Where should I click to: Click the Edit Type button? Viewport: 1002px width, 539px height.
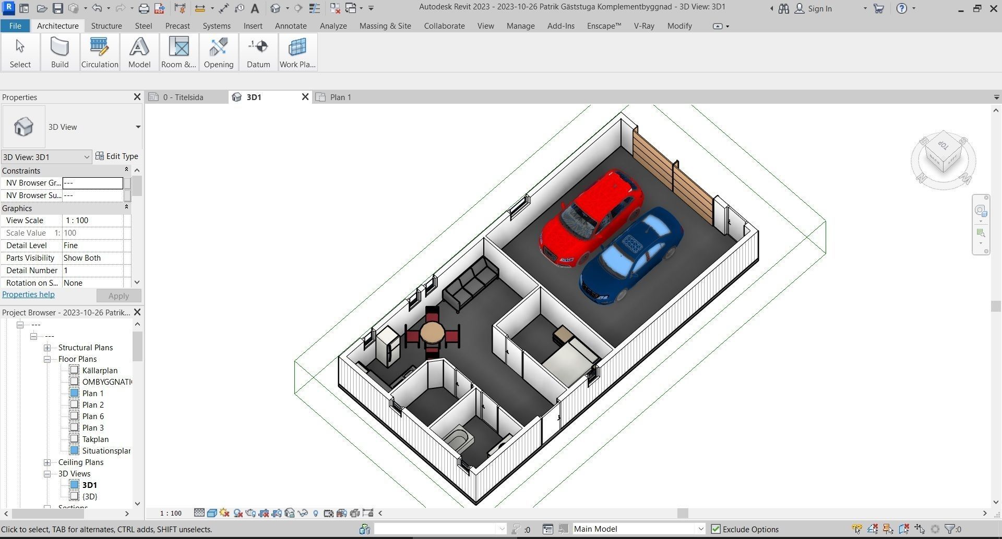117,156
